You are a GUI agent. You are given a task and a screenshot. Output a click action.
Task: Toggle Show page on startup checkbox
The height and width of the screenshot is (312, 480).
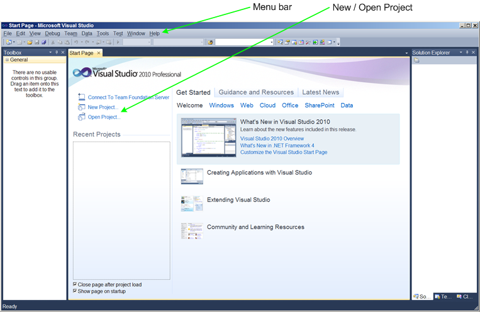pos(75,291)
